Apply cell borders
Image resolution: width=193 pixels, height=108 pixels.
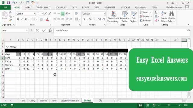[x=33, y=19]
